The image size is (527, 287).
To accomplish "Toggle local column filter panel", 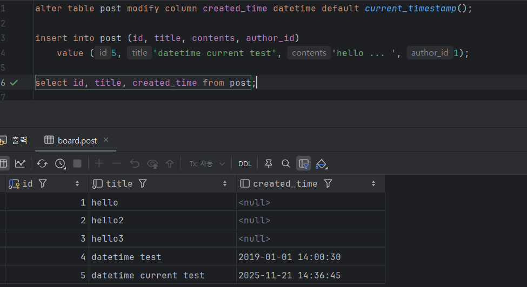I will (303, 163).
